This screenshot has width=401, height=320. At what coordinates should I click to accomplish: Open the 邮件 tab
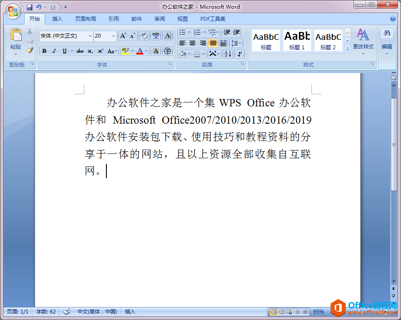point(137,19)
